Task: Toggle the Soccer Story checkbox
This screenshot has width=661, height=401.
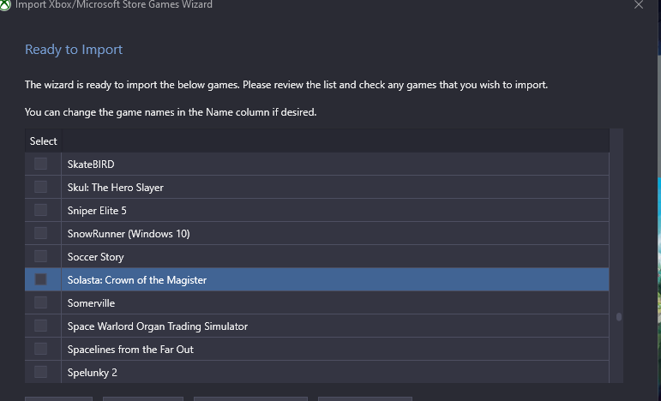Action: coord(40,256)
